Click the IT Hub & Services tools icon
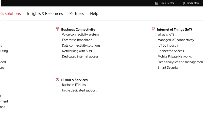203x121 pixels. (x=58, y=79)
